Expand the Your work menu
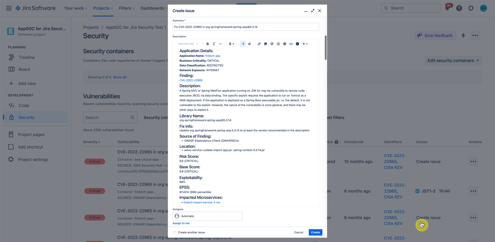 pos(76,8)
